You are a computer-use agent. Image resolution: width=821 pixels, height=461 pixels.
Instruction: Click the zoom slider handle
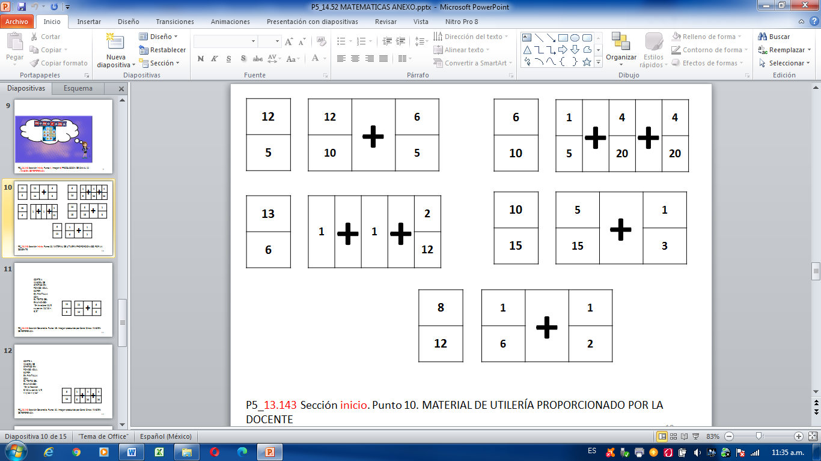click(x=760, y=436)
